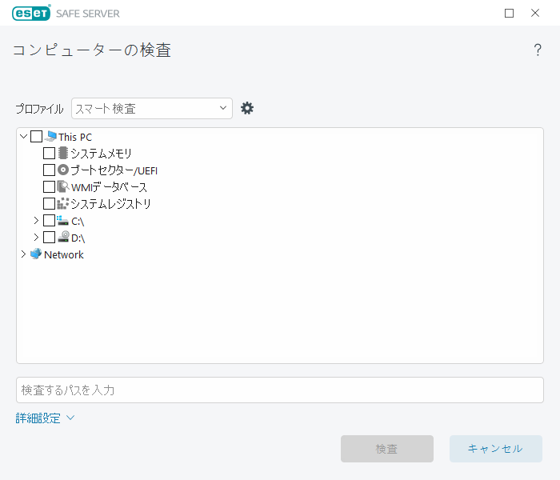Select the WMIデータベース checkbox
The image size is (560, 480).
click(x=49, y=186)
